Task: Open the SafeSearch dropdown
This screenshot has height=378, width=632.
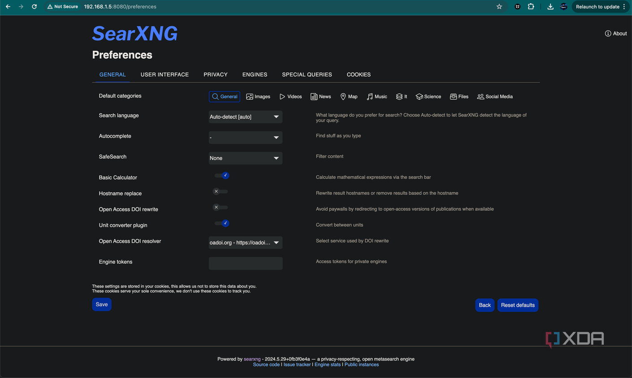Action: coord(246,158)
